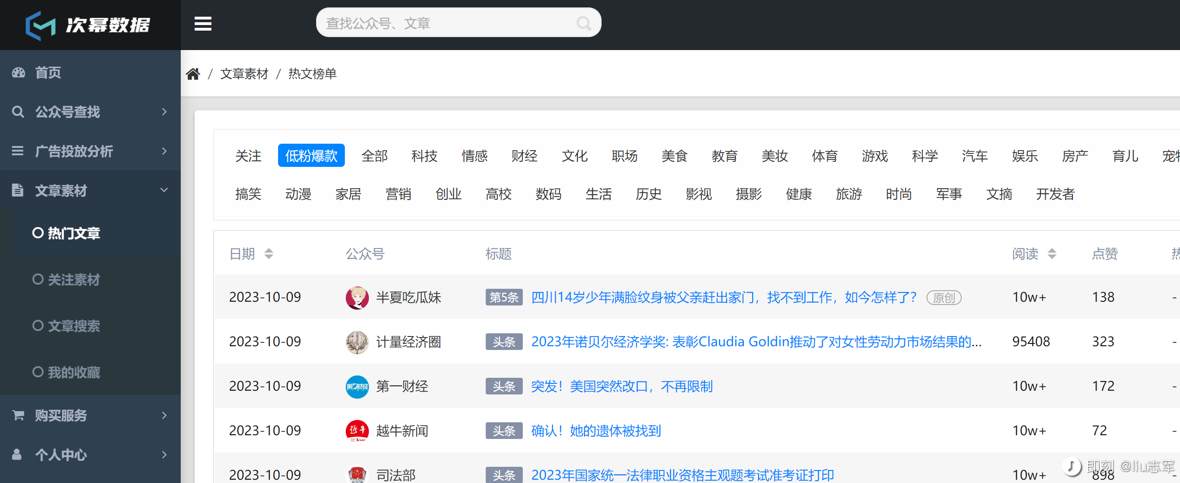
Task: Collapse 文章素材 submenu chevron
Action: 164,190
